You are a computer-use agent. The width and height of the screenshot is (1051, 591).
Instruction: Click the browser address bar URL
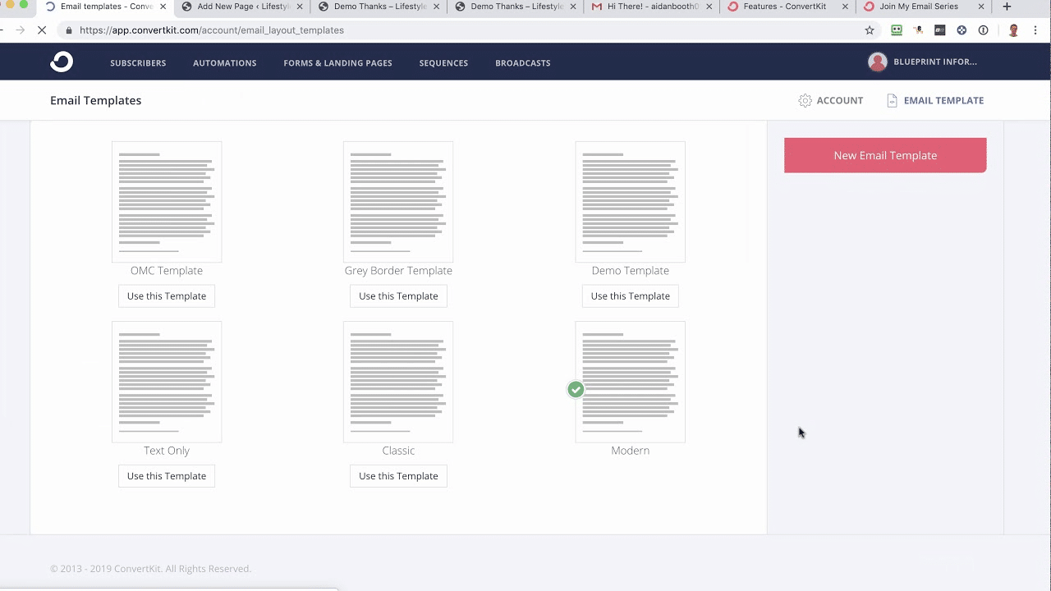pos(212,30)
